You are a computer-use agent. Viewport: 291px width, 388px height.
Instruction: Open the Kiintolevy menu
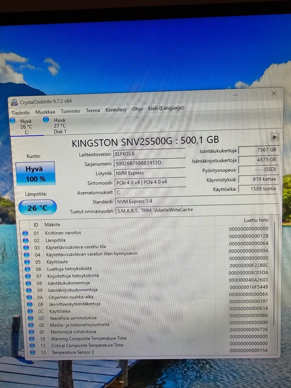click(116, 110)
